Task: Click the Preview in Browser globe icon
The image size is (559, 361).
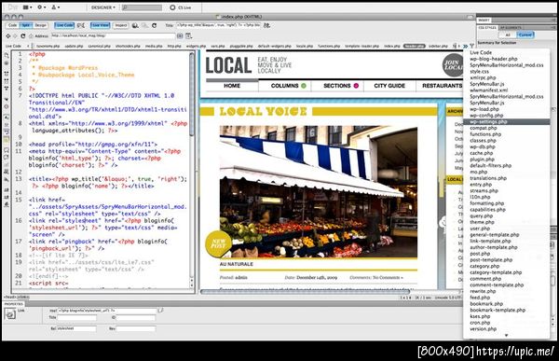Action: [x=135, y=25]
